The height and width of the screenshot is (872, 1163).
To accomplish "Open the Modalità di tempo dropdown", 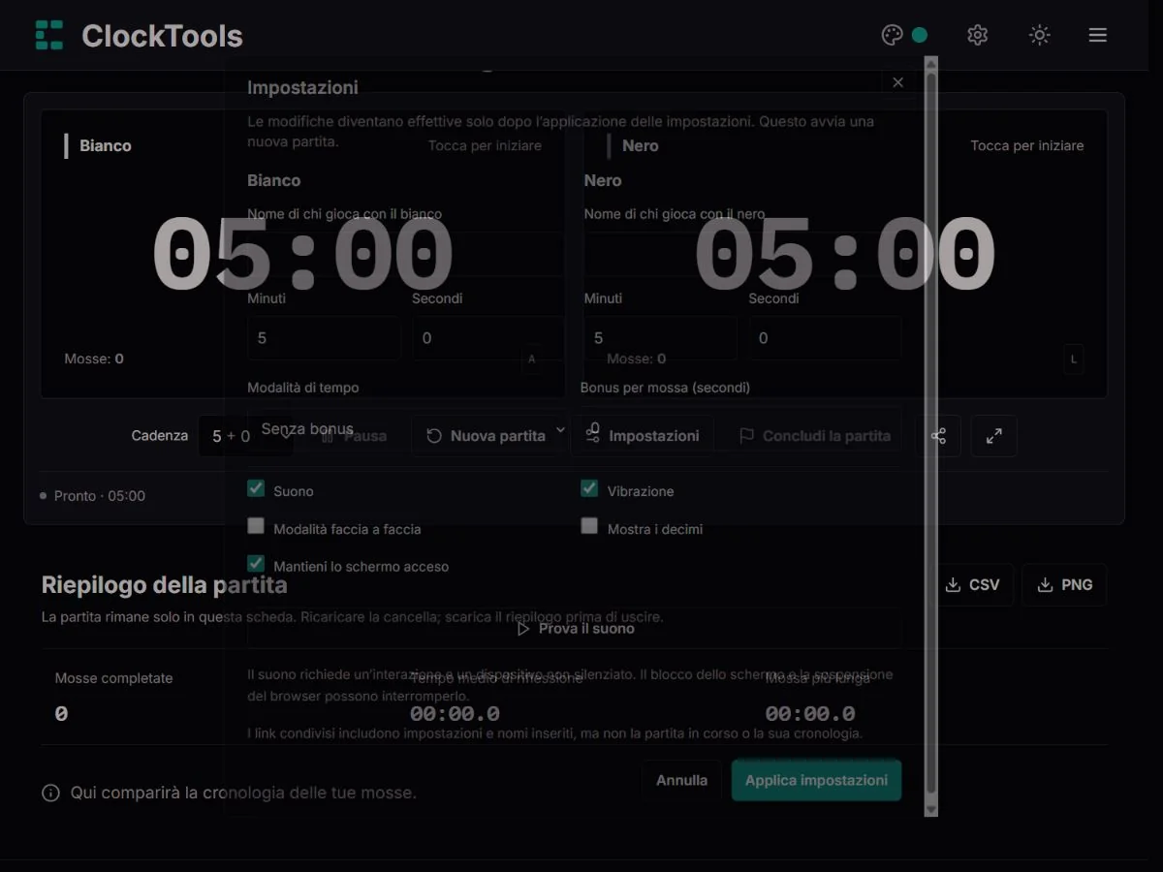I will click(408, 428).
